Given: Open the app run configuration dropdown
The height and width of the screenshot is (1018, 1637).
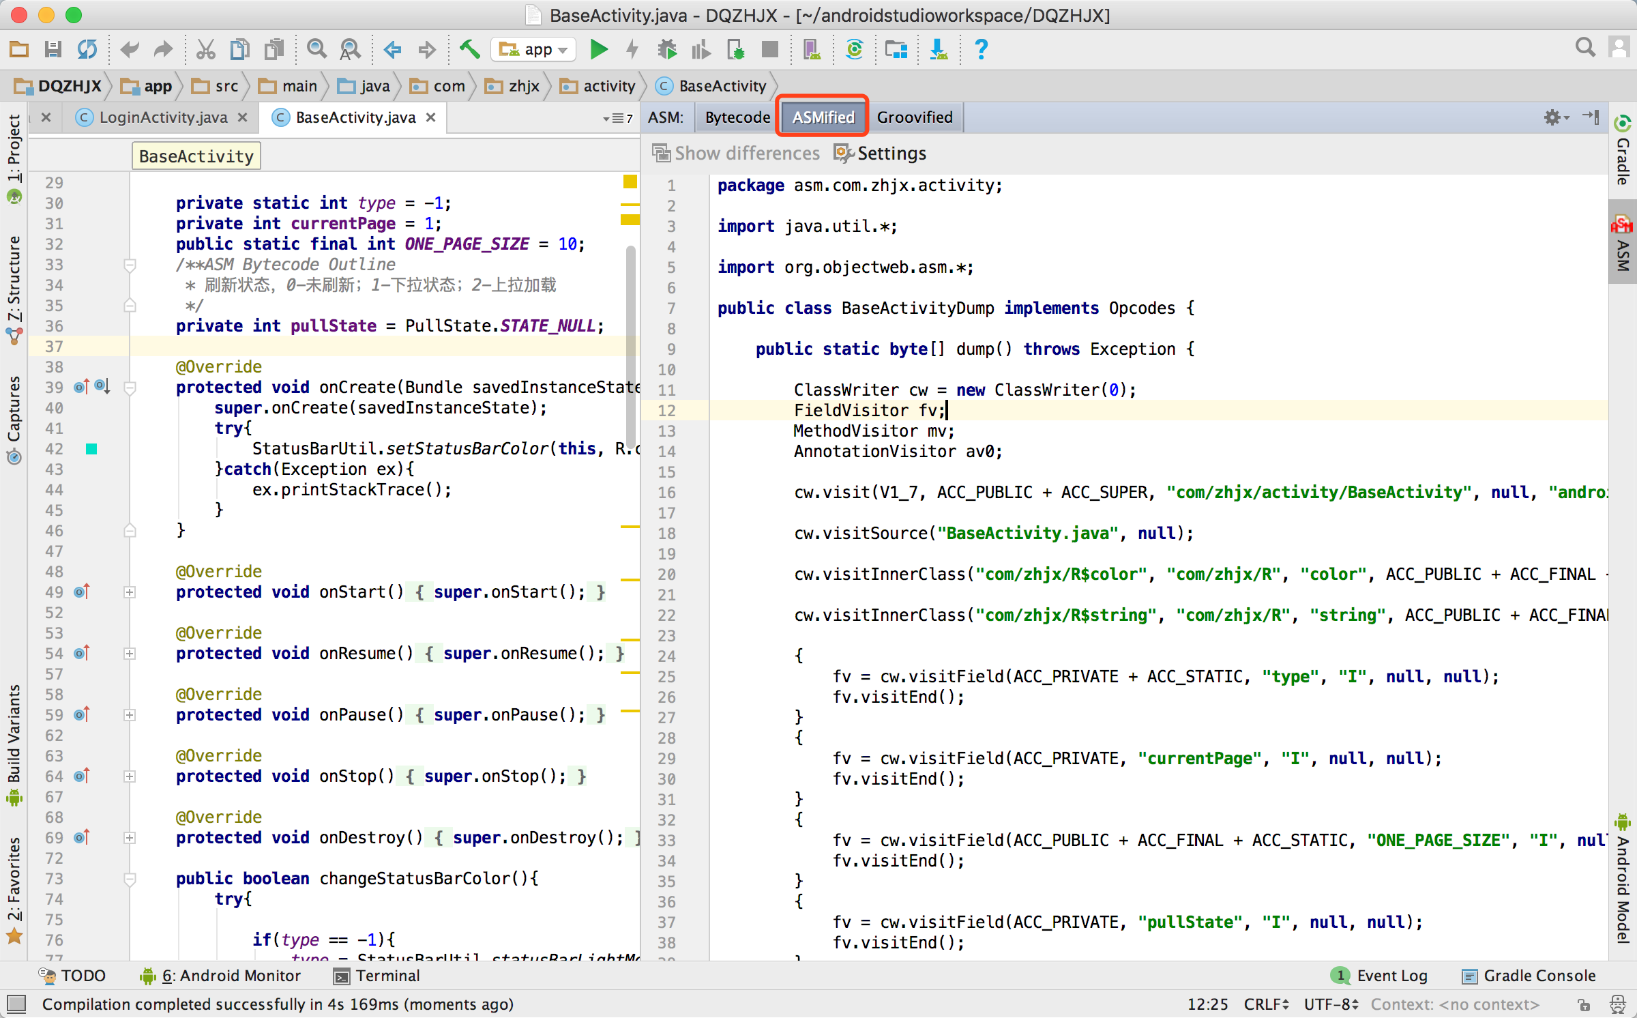Looking at the screenshot, I should [x=533, y=49].
